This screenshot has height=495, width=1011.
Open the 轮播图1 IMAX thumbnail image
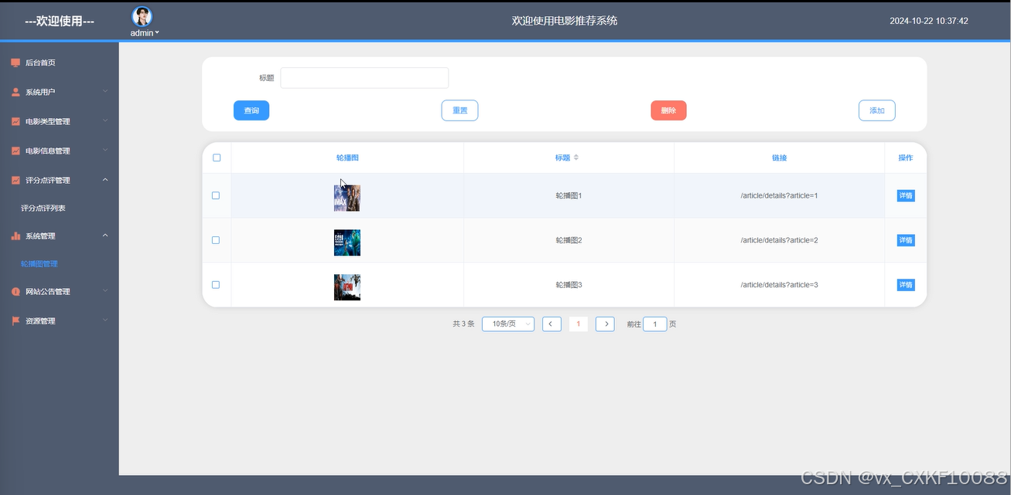point(347,198)
